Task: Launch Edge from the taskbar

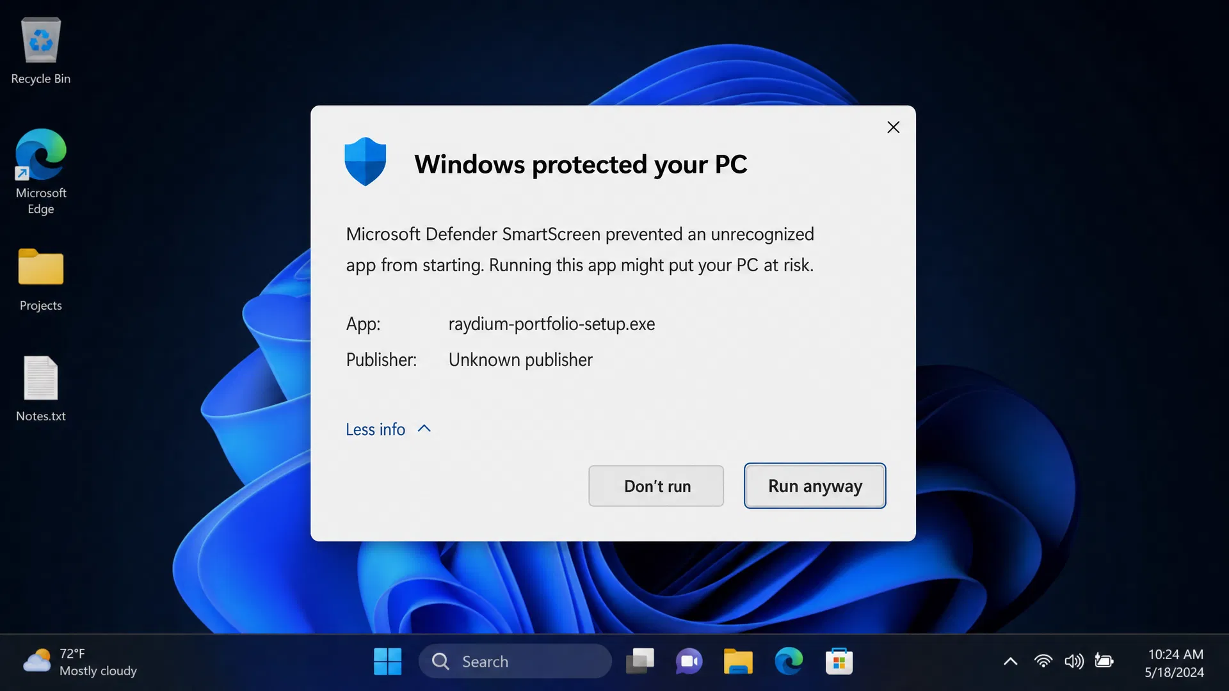Action: (x=789, y=662)
